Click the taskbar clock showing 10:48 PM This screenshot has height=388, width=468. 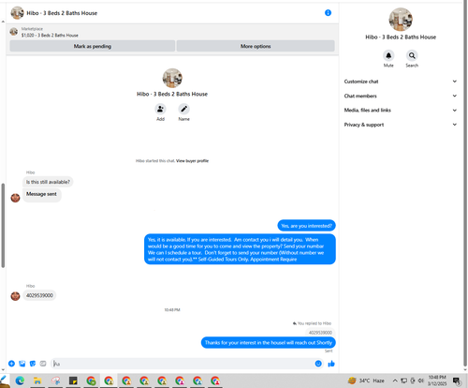(437, 381)
